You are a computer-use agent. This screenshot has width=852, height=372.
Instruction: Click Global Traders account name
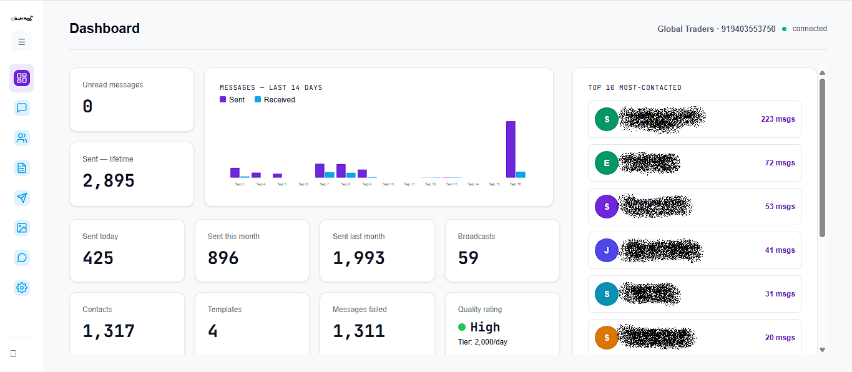[686, 29]
